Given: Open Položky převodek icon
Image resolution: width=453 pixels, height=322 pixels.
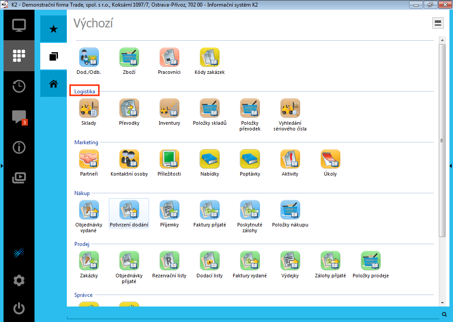Looking at the screenshot, I should (250, 108).
